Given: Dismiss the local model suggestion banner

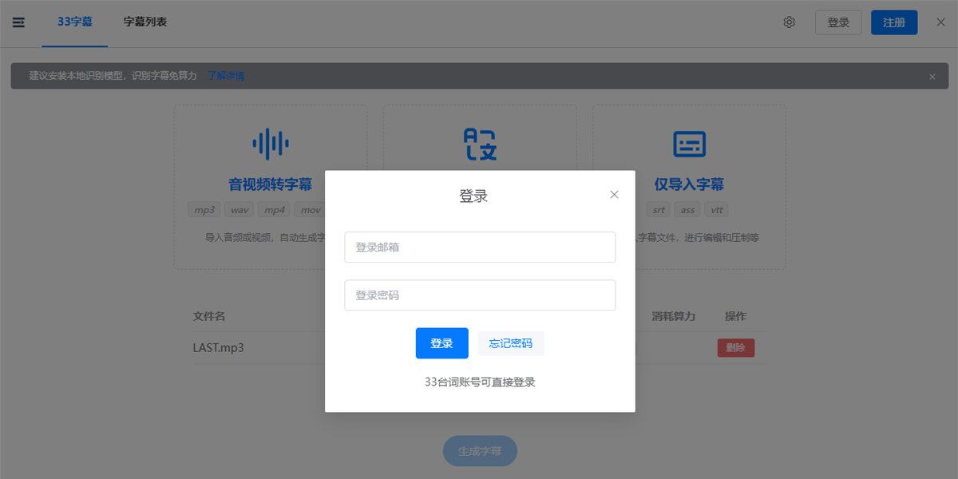Looking at the screenshot, I should click(932, 76).
